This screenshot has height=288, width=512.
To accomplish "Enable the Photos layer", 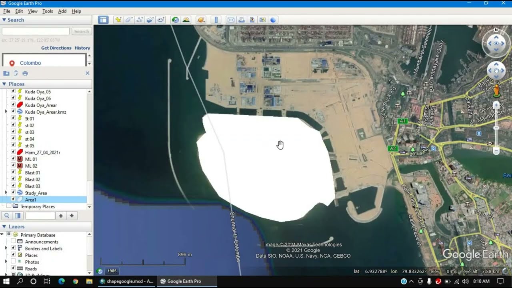I will 13,262.
